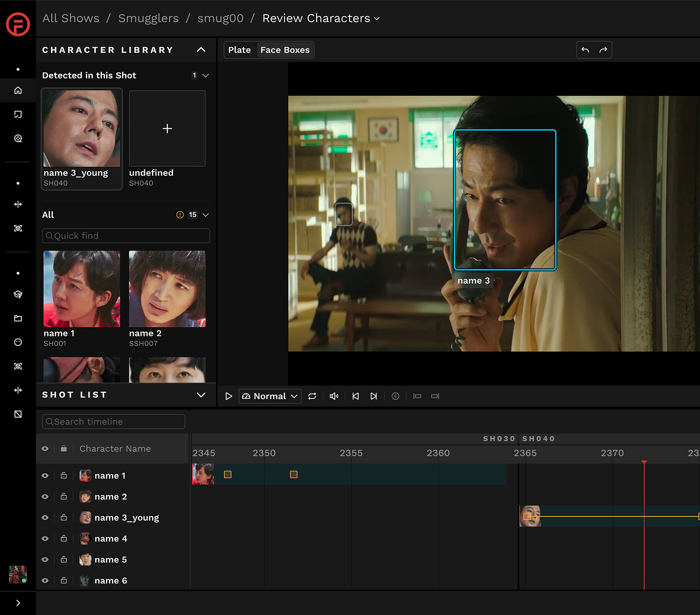Lock the name 1 track

pyautogui.click(x=64, y=475)
